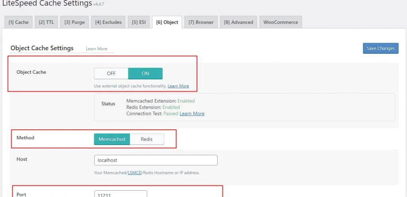Switch to the [8] Advanced tab
Viewport: 407px width, 197px height.
[x=238, y=22]
